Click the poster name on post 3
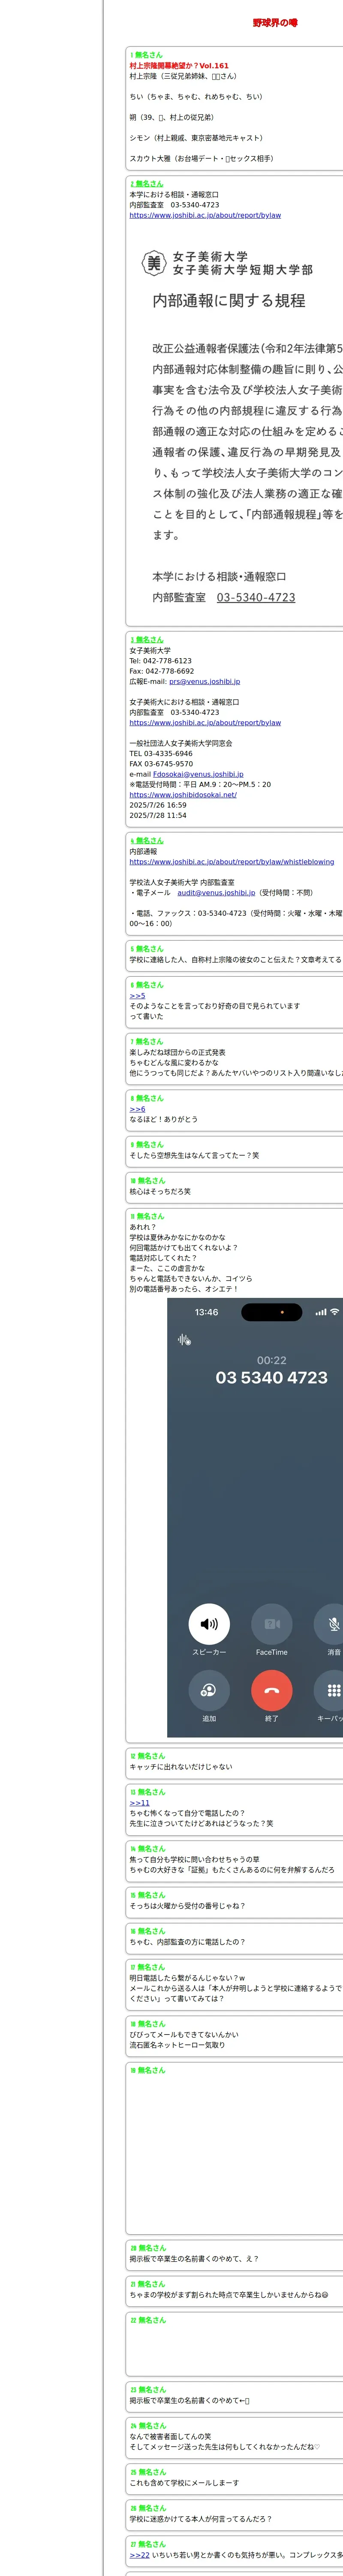The image size is (343, 2576). click(x=149, y=640)
